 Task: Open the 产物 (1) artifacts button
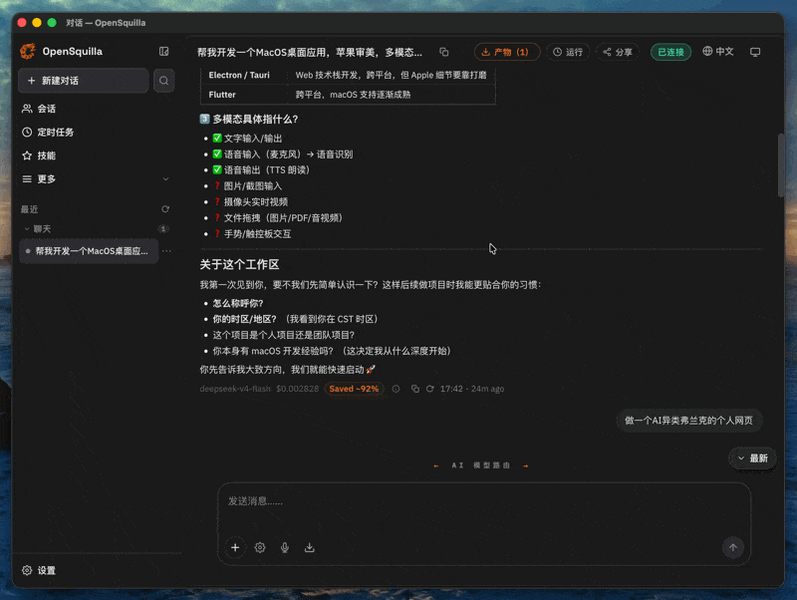click(507, 52)
